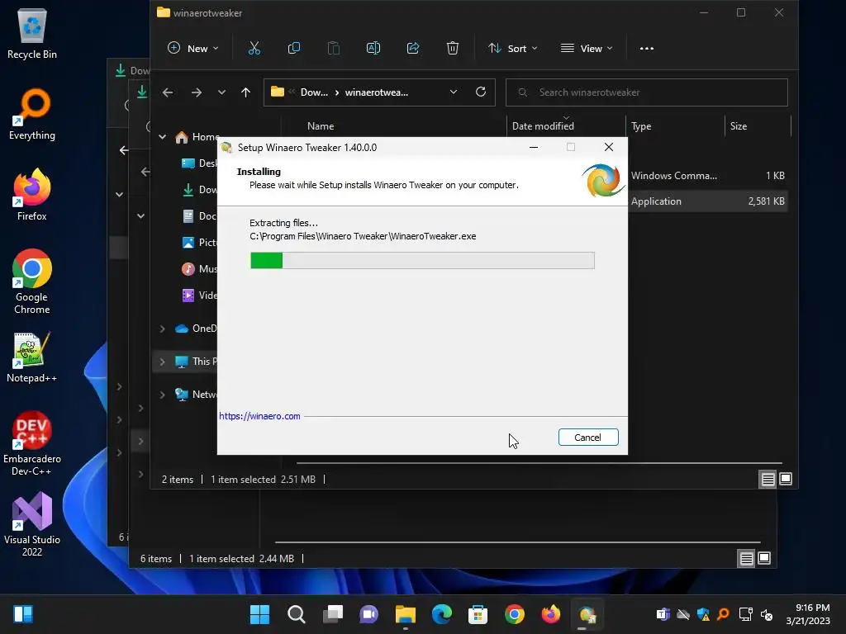Click the Cancel button in setup dialog
The width and height of the screenshot is (846, 634).
(588, 438)
